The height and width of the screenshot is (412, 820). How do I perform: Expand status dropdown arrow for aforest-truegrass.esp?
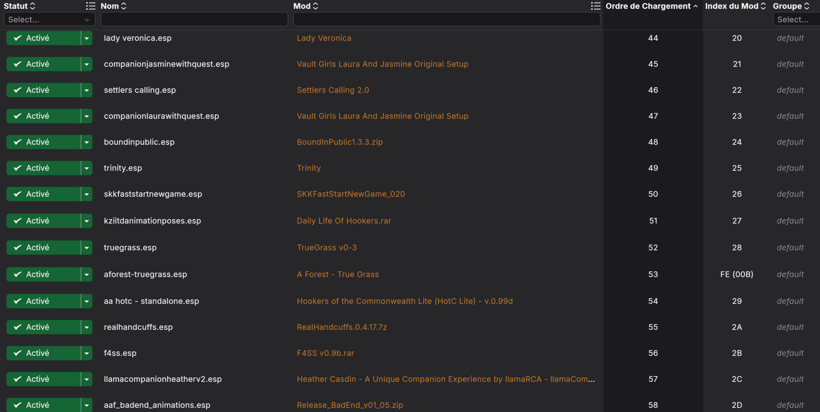click(87, 275)
